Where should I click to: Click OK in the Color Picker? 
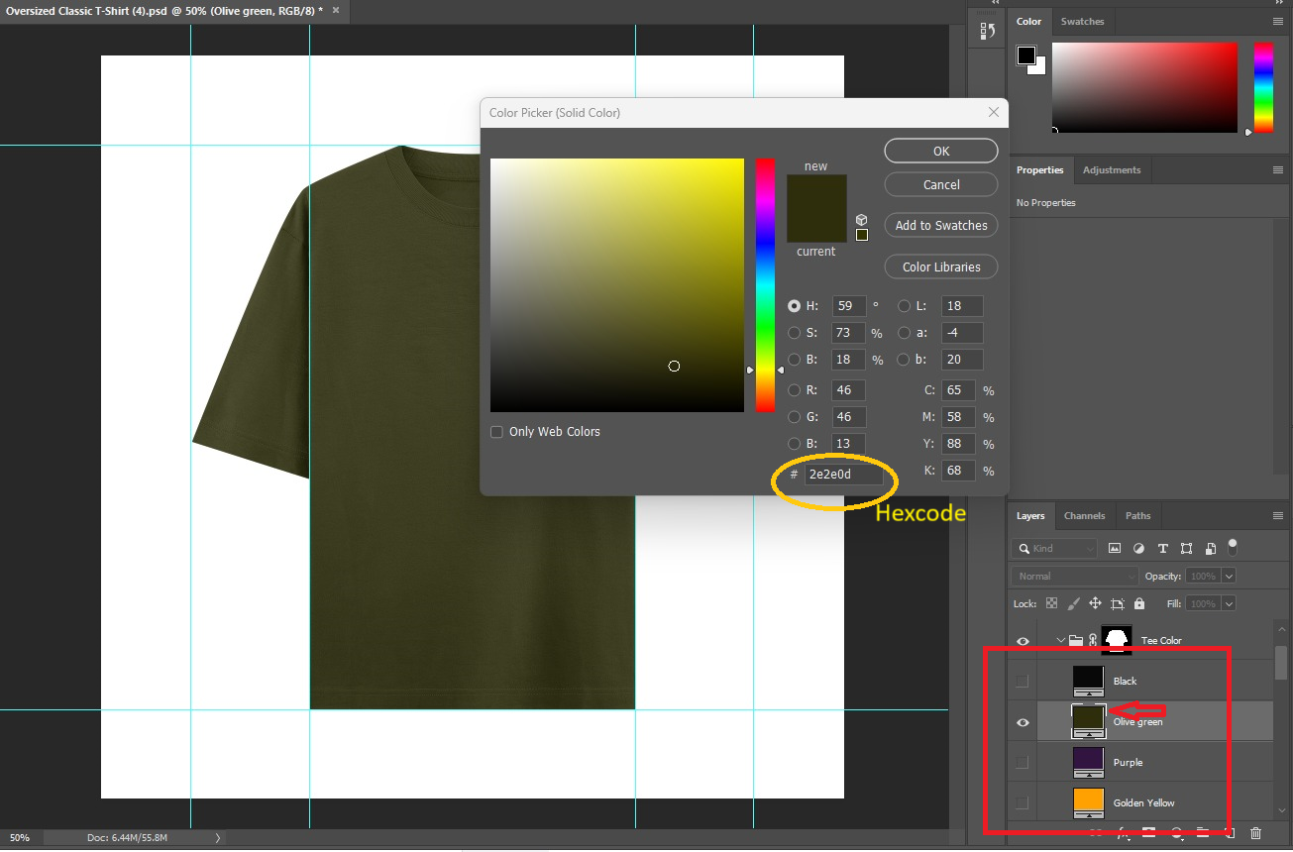pyautogui.click(x=941, y=151)
